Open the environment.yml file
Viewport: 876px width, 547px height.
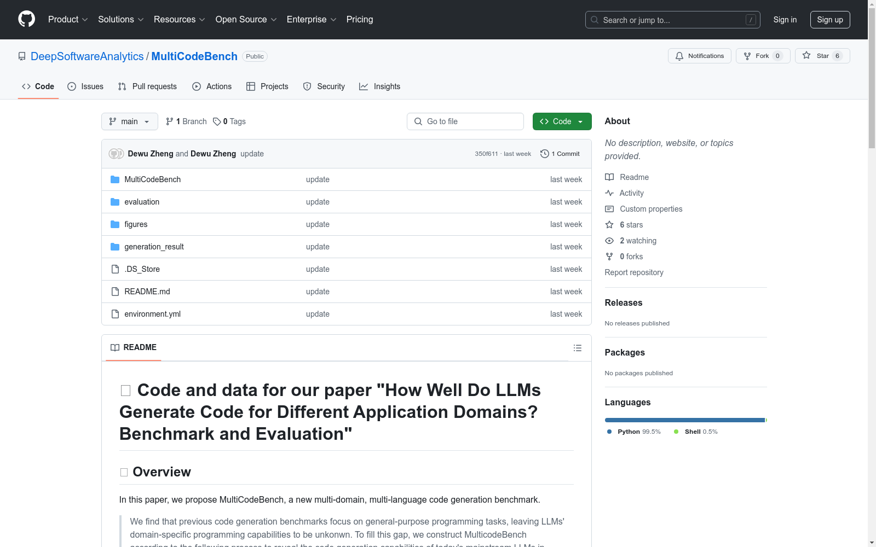click(152, 314)
